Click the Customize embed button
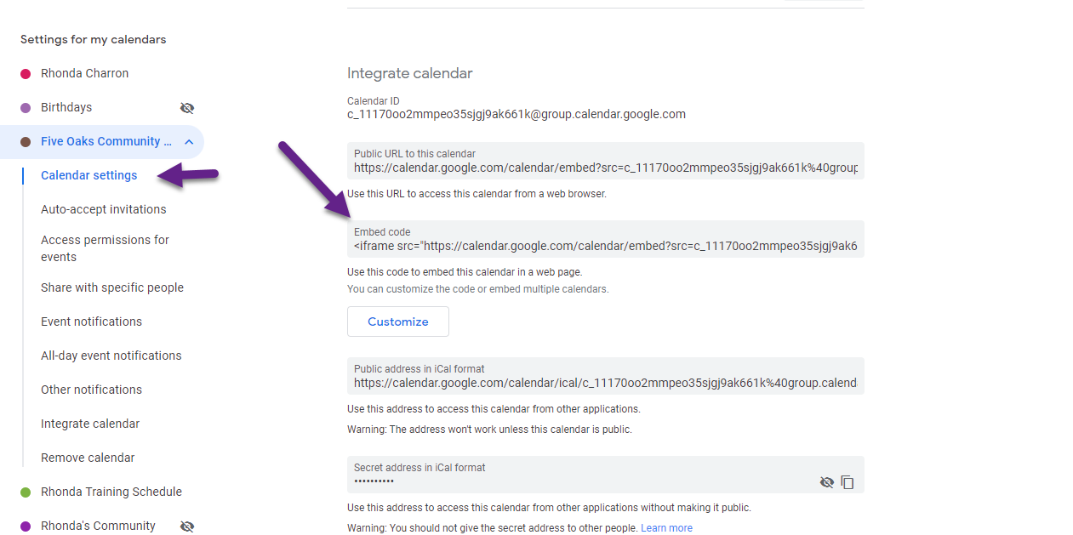The image size is (1073, 535). point(398,322)
